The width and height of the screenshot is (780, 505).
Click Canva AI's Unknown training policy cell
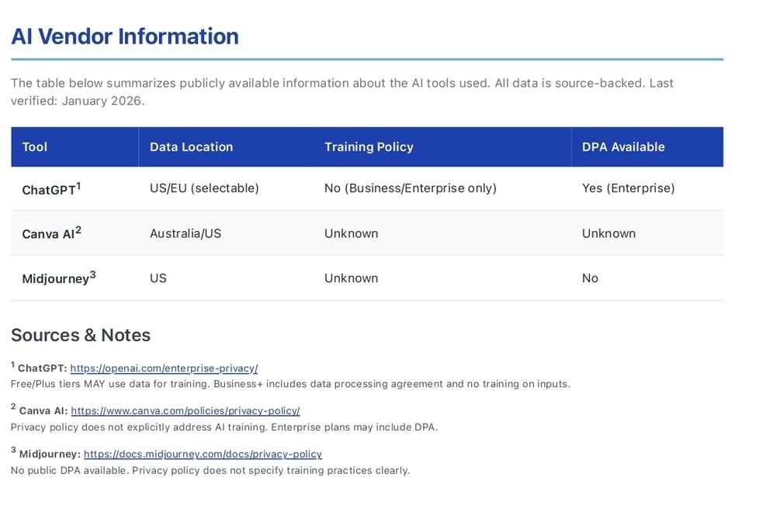coord(351,233)
